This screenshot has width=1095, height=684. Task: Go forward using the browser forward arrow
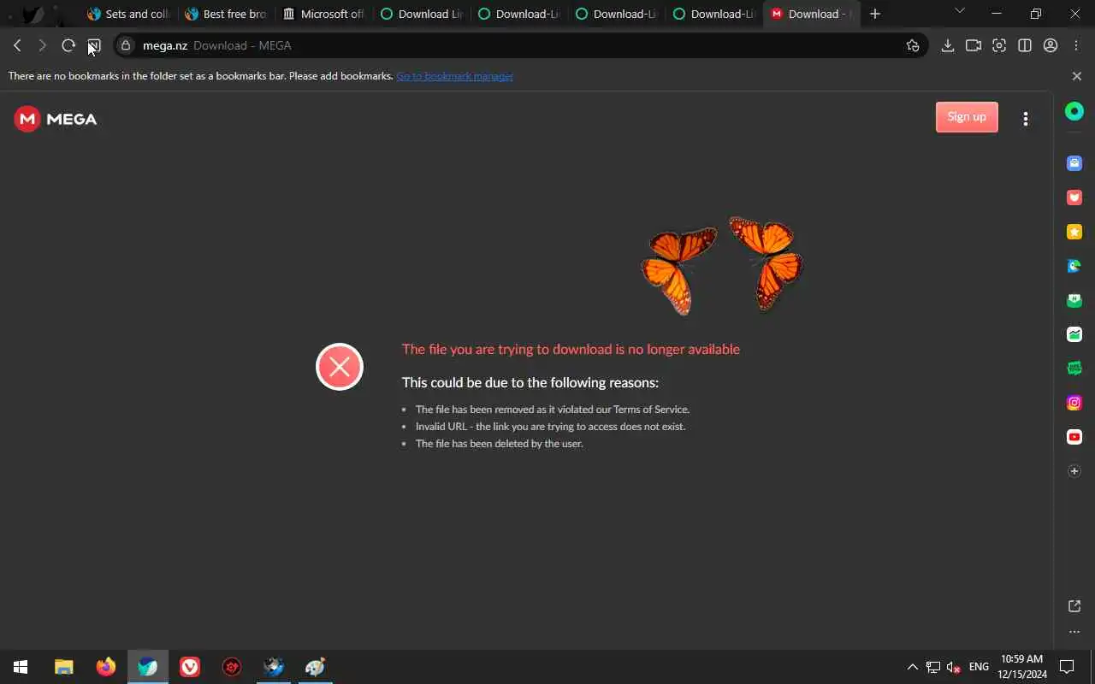42,45
